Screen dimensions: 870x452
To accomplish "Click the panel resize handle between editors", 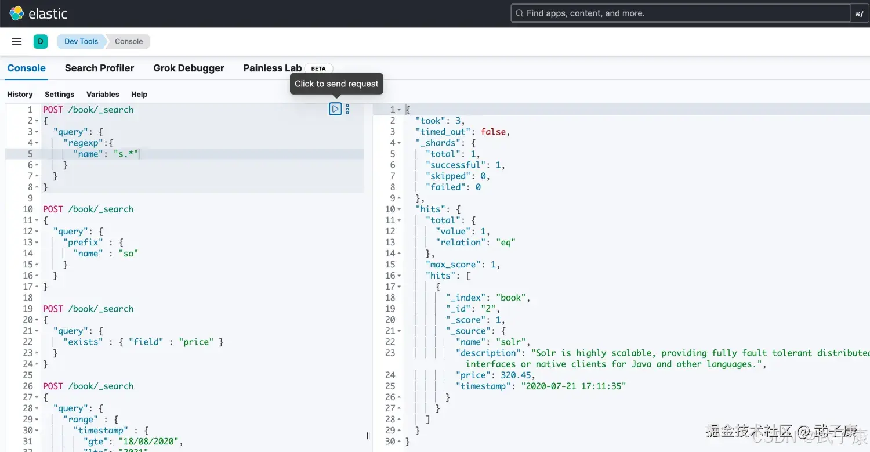I will 368,436.
